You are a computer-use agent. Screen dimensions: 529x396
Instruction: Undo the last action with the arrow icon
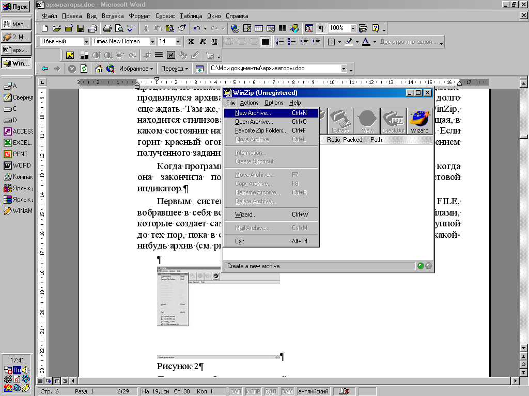point(197,28)
